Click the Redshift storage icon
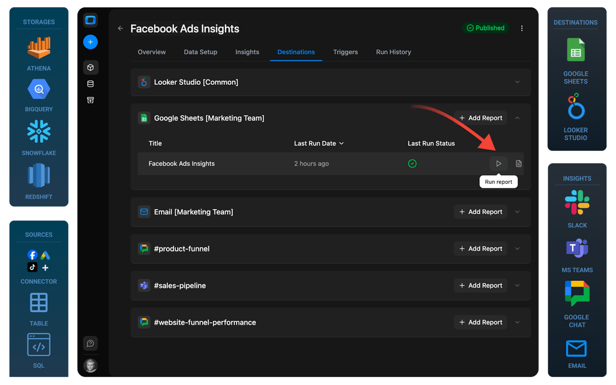The image size is (616, 385). tap(39, 175)
